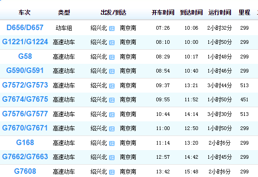The width and height of the screenshot is (258, 177).
Task: Select duration 1小时45分
Action: click(x=220, y=157)
